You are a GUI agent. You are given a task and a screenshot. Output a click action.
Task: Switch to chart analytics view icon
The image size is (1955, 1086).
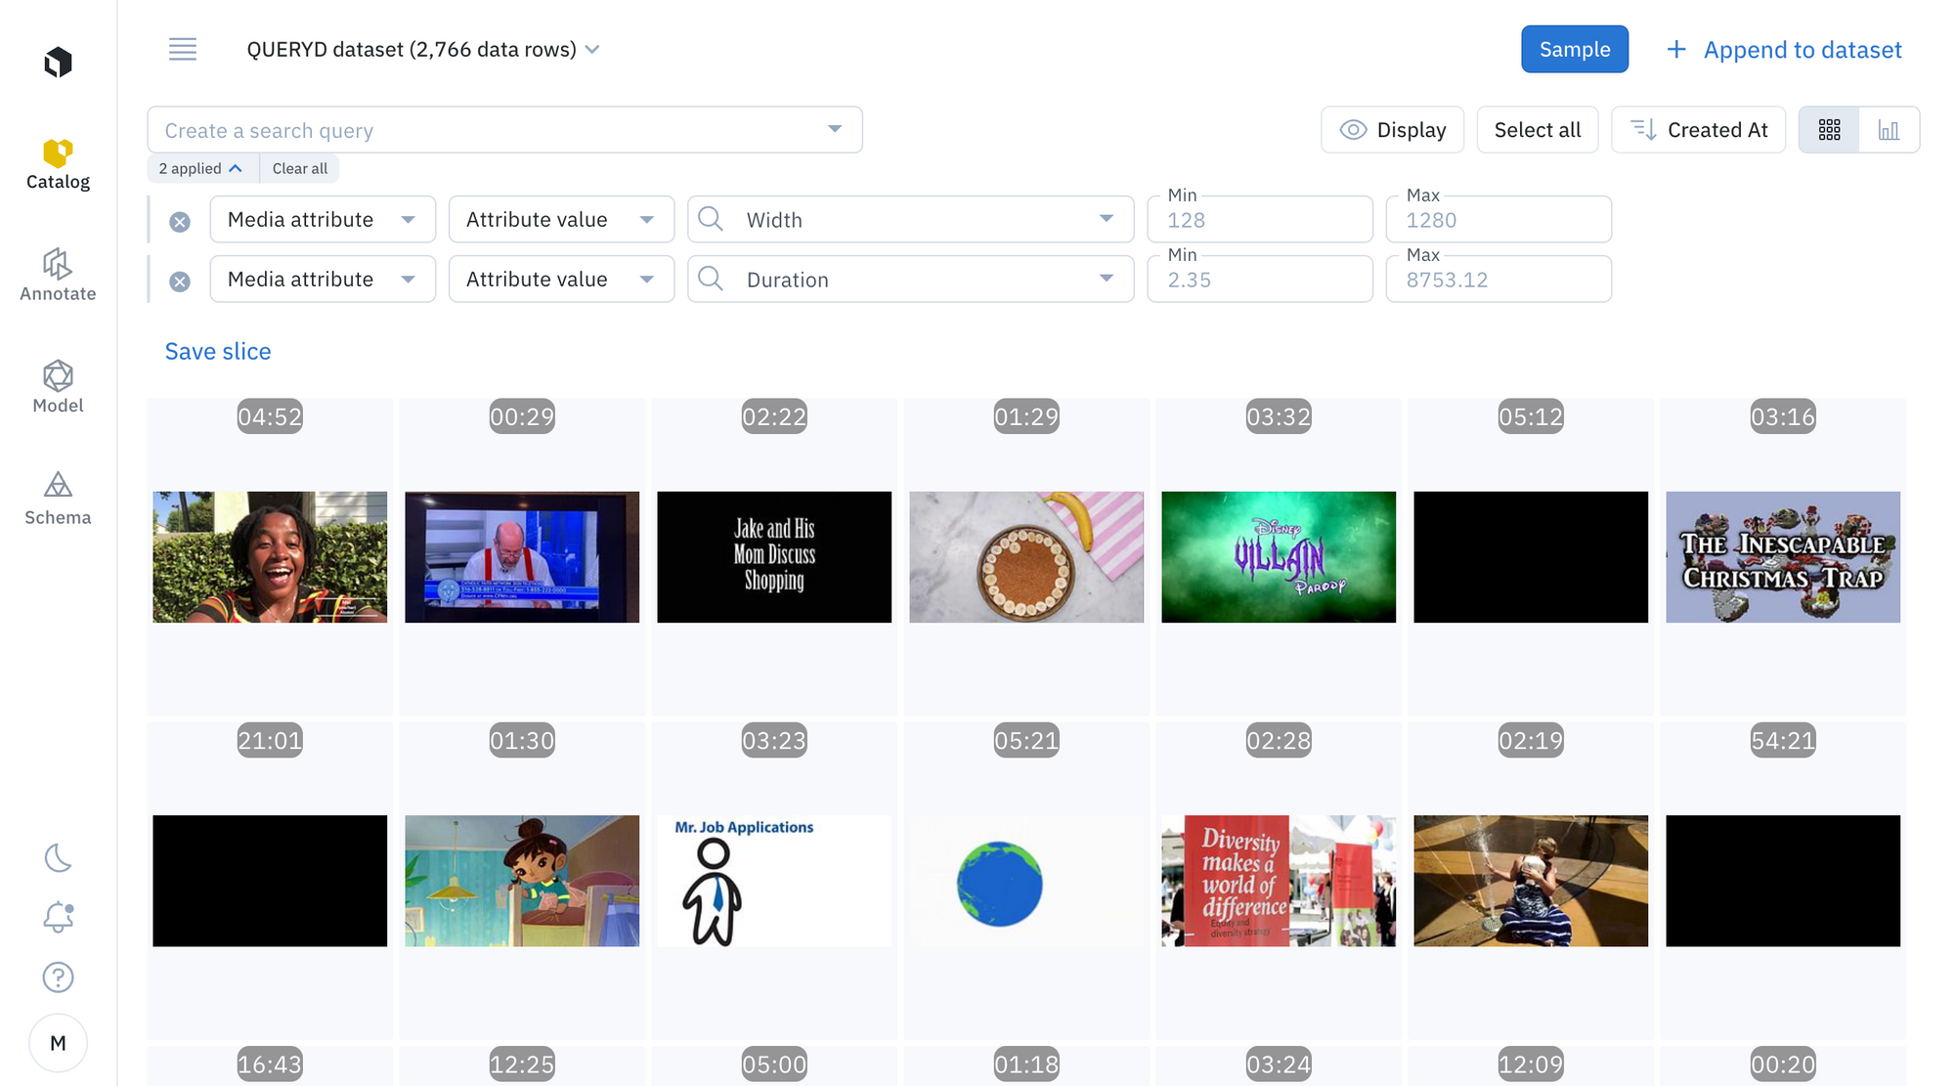[1889, 130]
